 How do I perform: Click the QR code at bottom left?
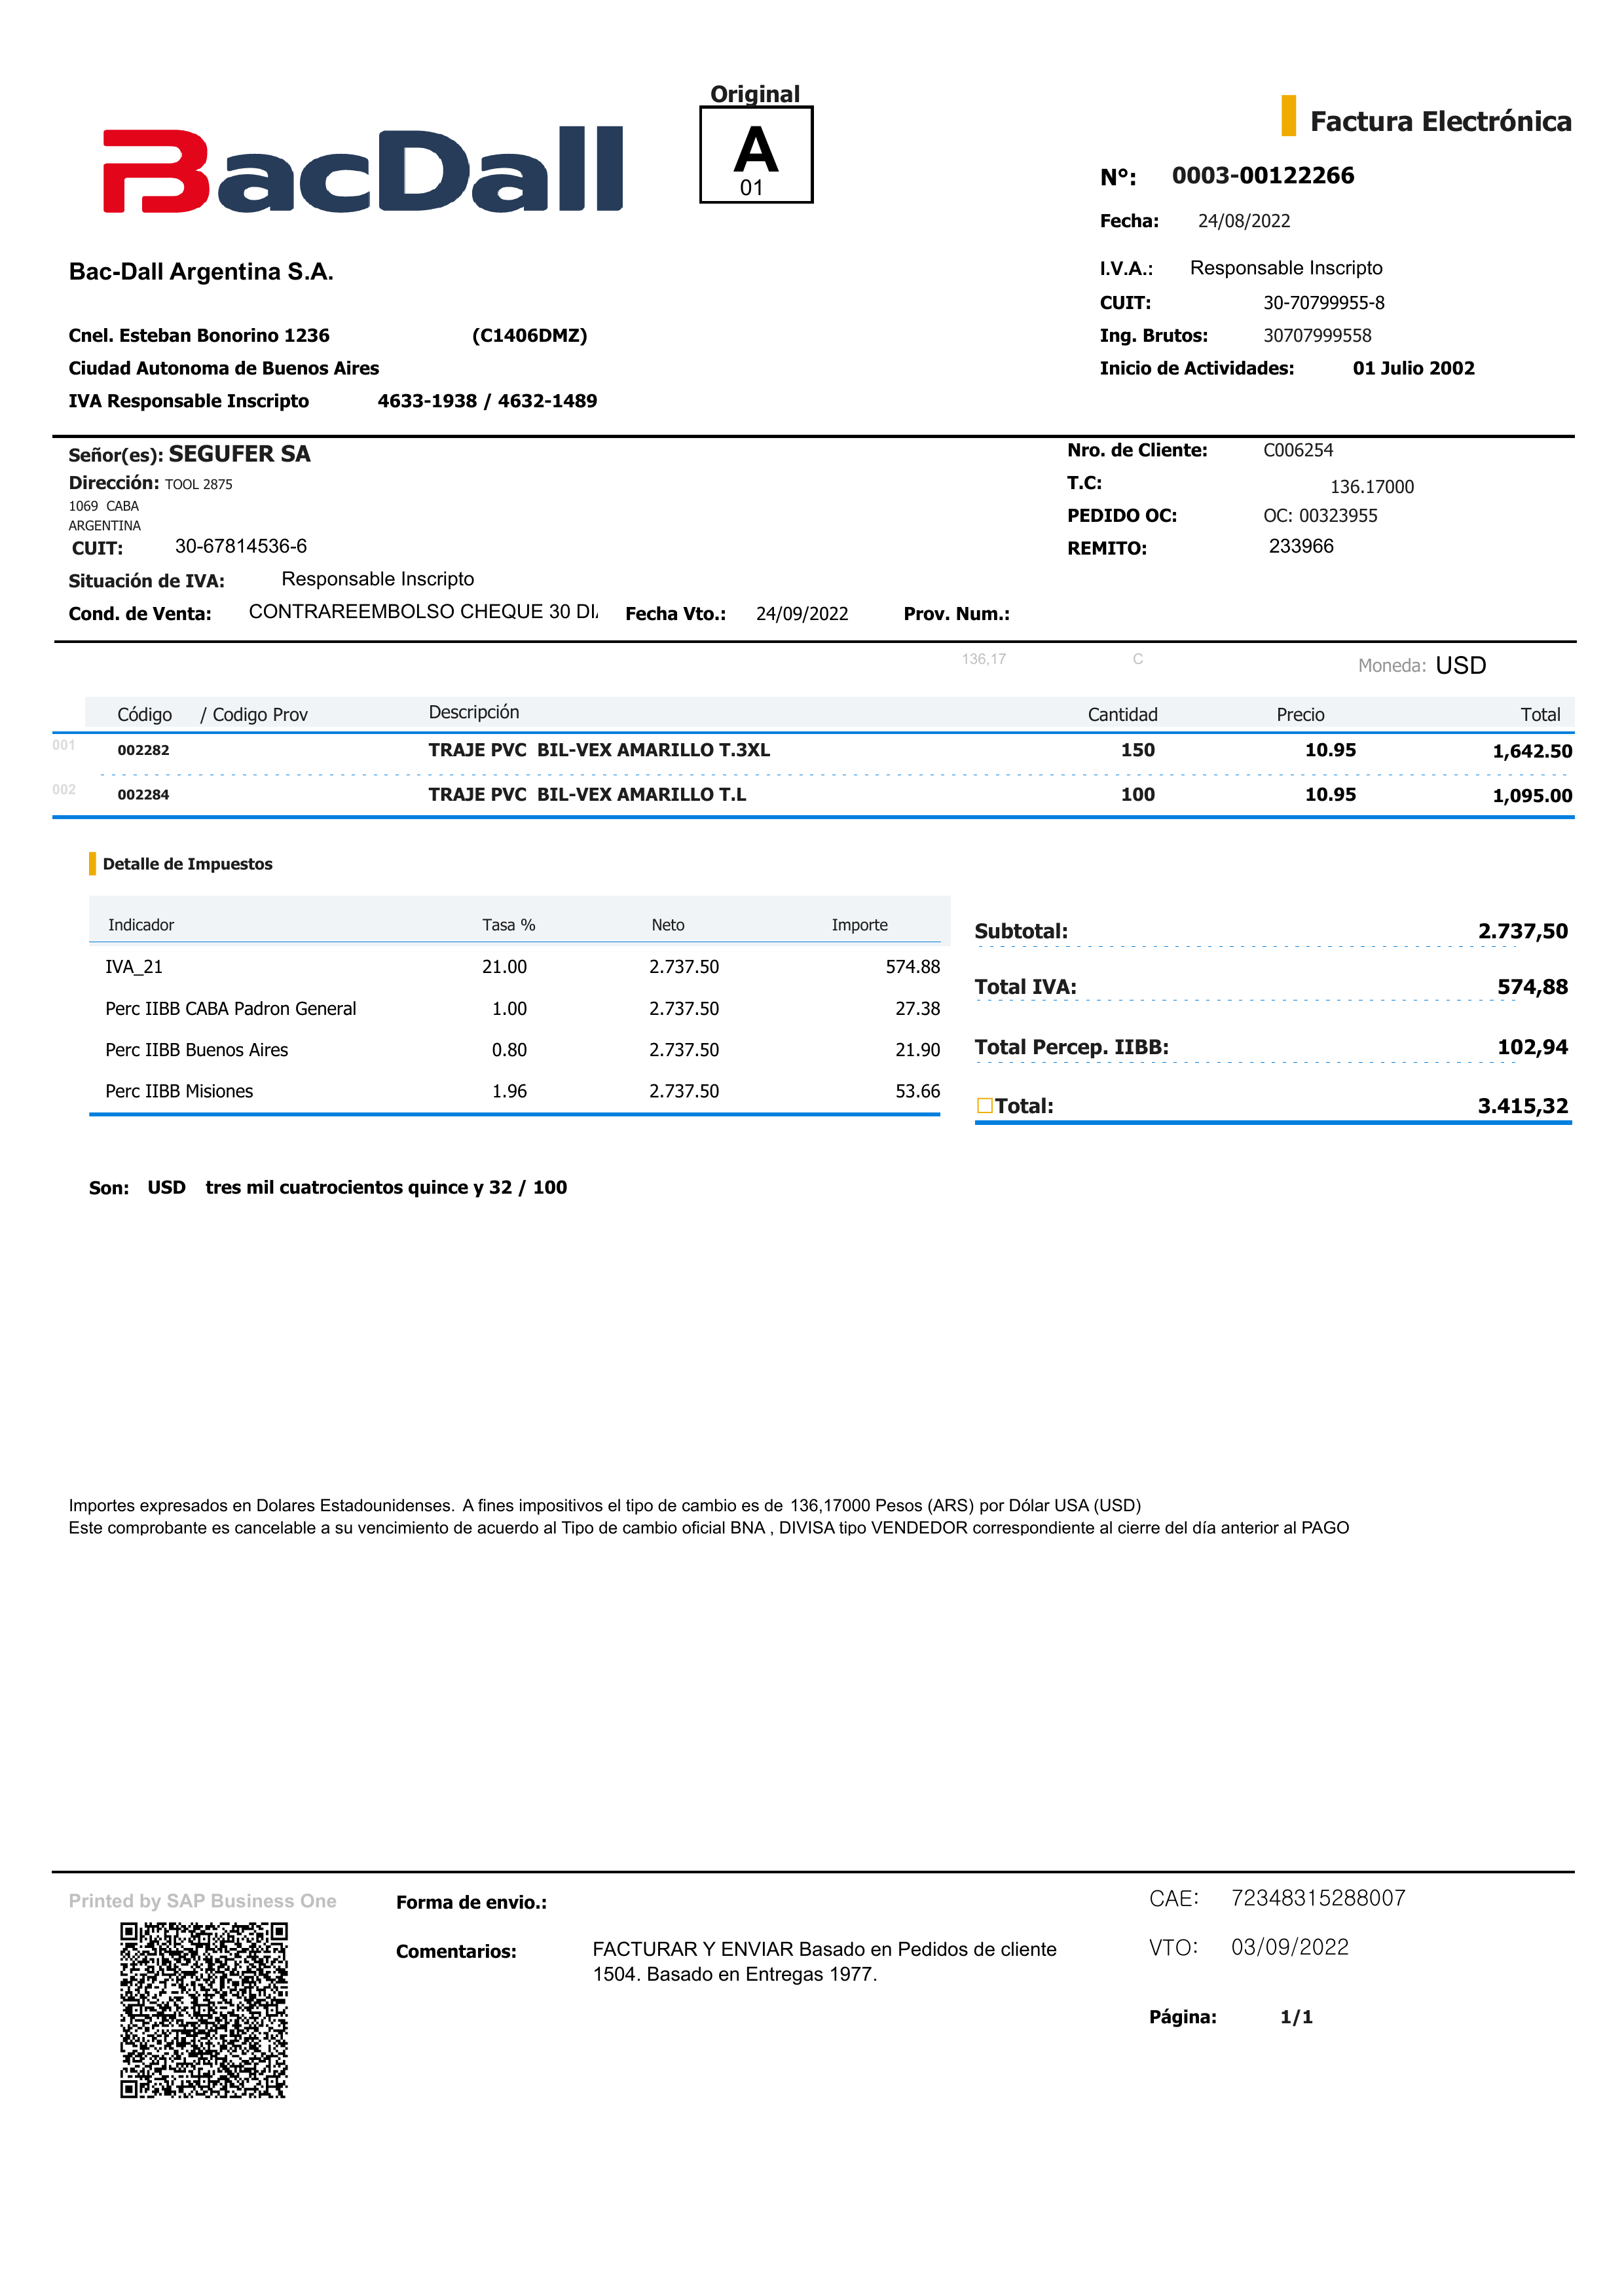[x=204, y=2009]
